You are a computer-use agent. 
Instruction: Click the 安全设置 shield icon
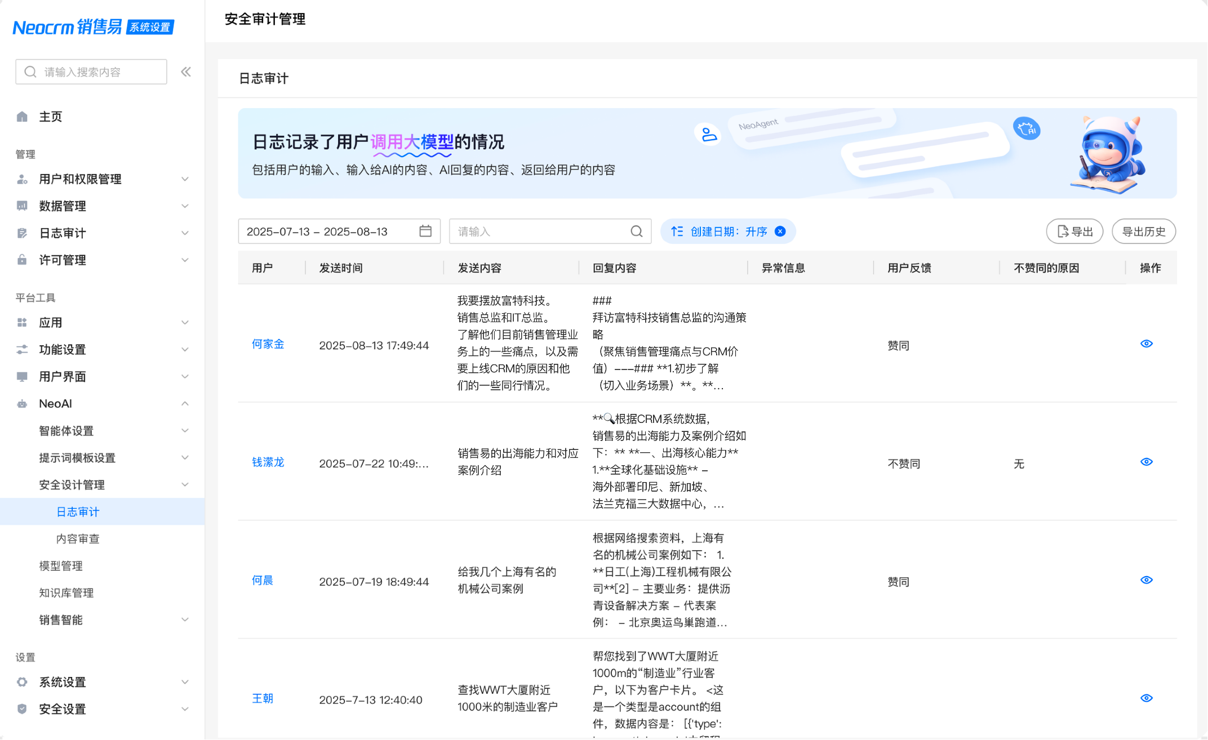tap(22, 709)
